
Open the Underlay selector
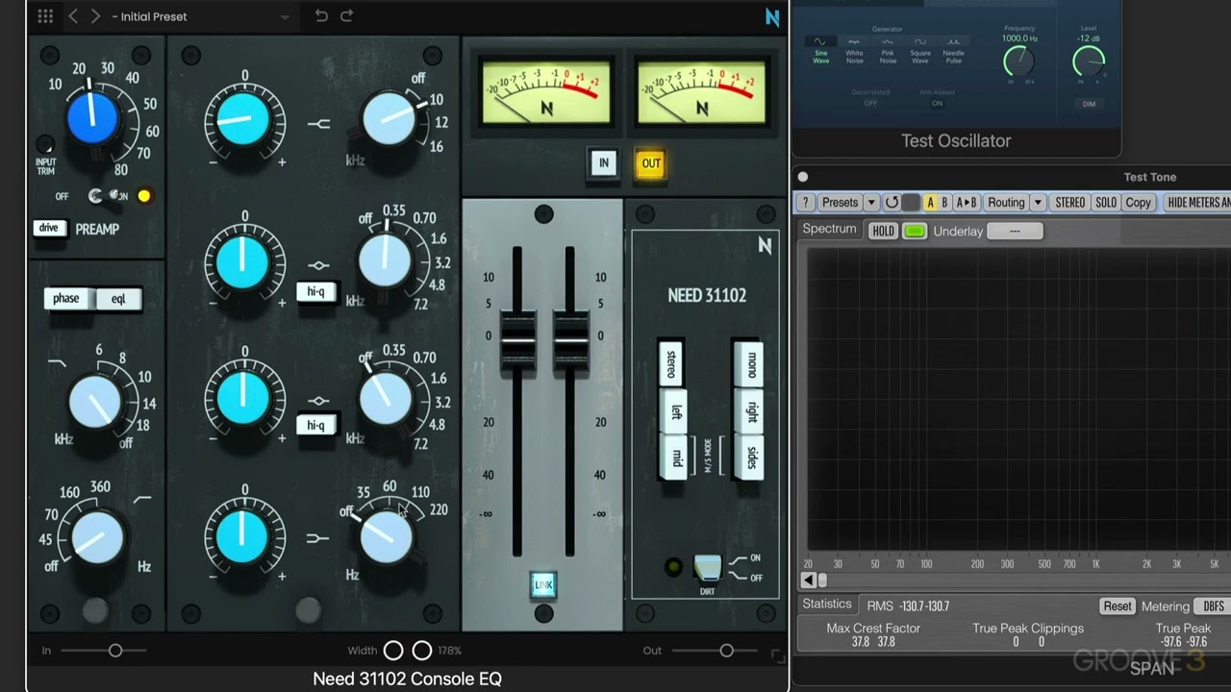click(1014, 231)
